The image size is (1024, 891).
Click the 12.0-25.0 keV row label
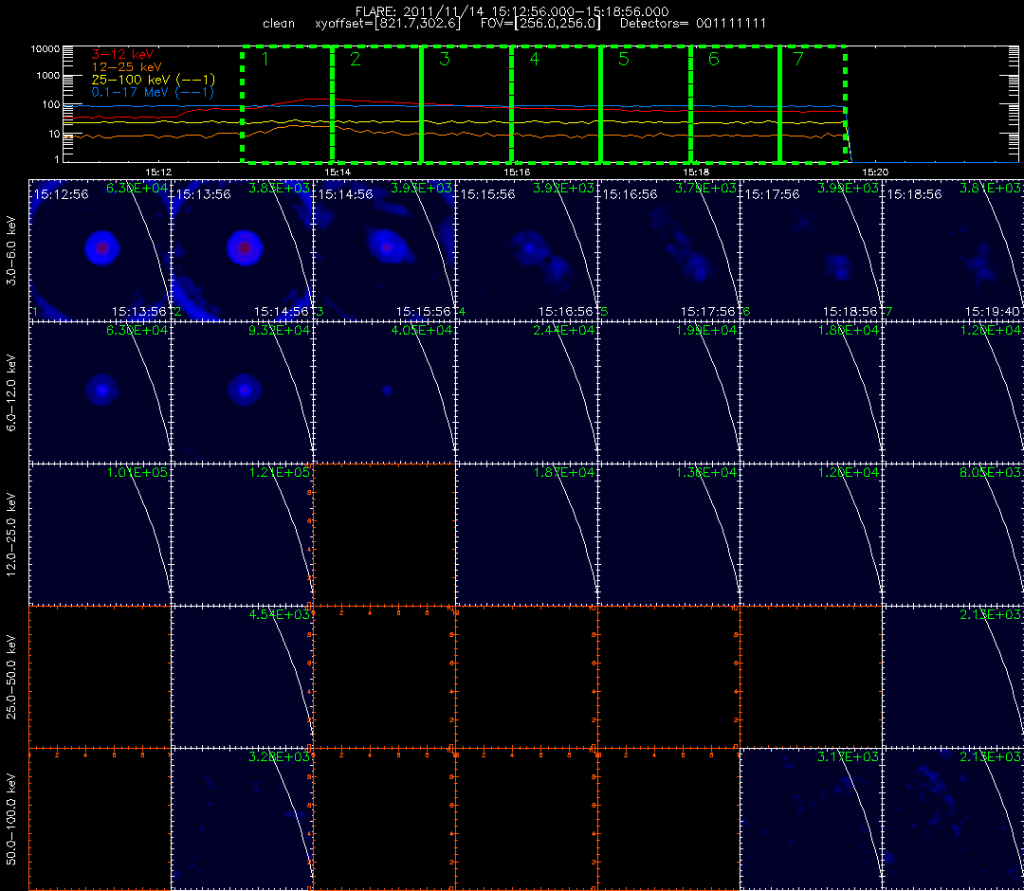click(11, 536)
